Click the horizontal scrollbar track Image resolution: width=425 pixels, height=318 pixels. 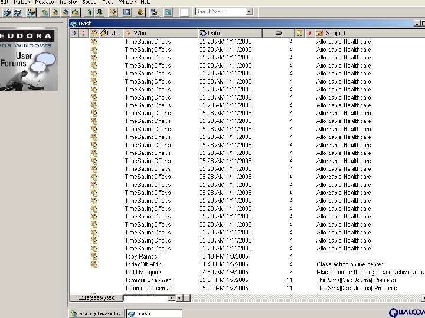[x=306, y=298]
